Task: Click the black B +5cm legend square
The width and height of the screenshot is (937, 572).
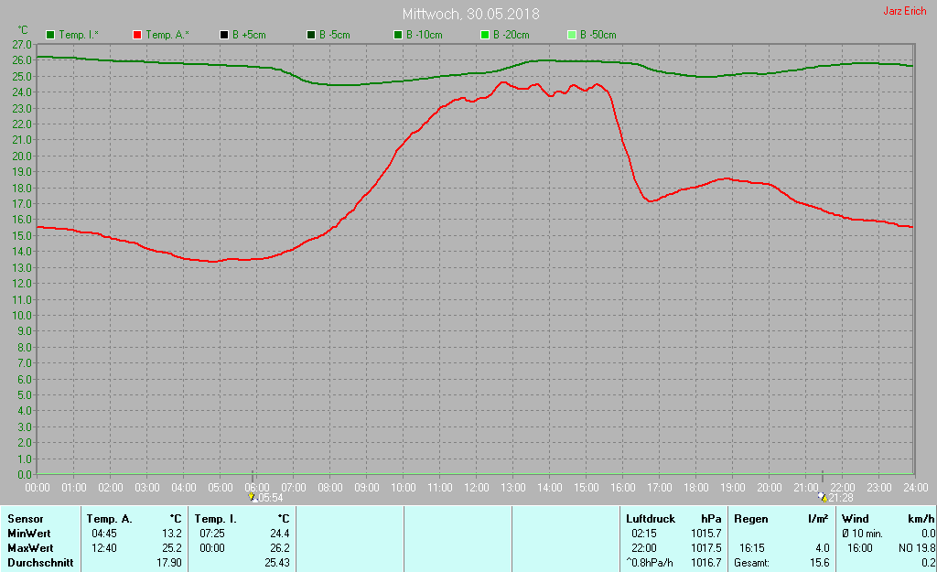Action: (x=224, y=35)
